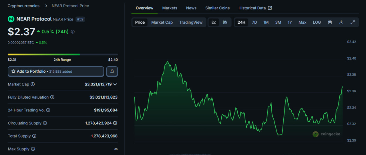Image resolution: width=366 pixels, height=155 pixels.
Task: Click info icon next to Circulating Supply value
Action: [x=115, y=123]
